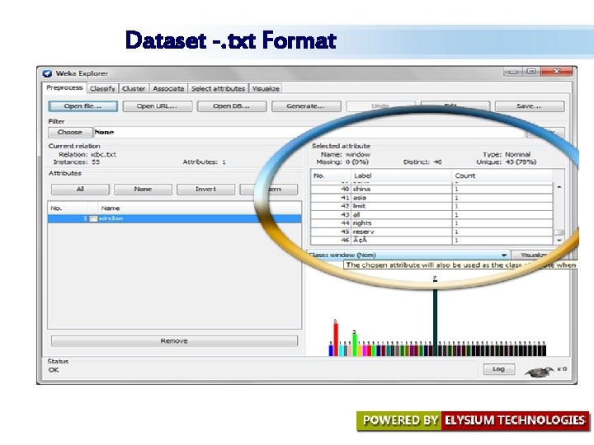Click the Open DB... button
Viewport: 594px width, 445px height.
232,106
